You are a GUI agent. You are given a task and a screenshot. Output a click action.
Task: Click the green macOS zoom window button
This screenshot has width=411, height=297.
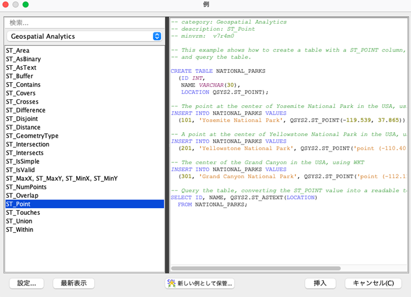pos(26,4)
